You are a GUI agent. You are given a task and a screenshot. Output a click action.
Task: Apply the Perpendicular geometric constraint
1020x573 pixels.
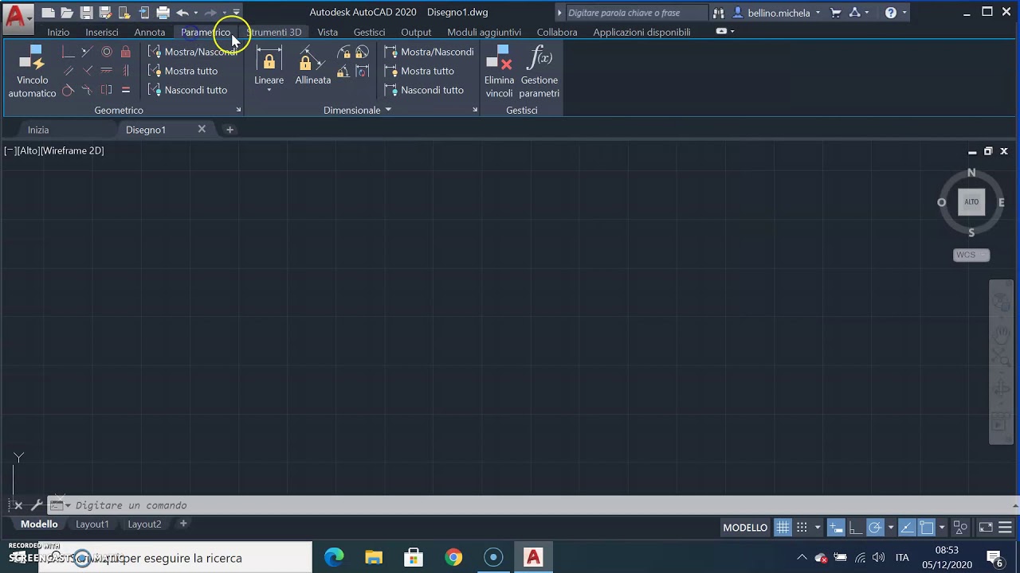tap(87, 71)
